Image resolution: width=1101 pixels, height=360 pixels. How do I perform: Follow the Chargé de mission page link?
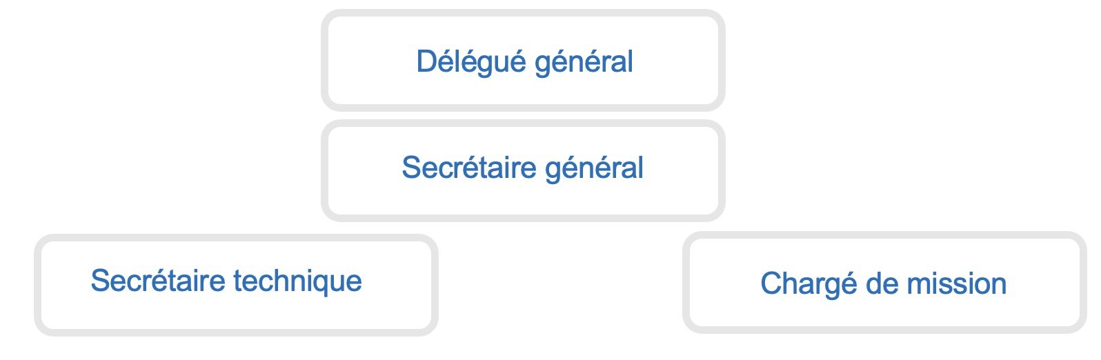(x=883, y=283)
